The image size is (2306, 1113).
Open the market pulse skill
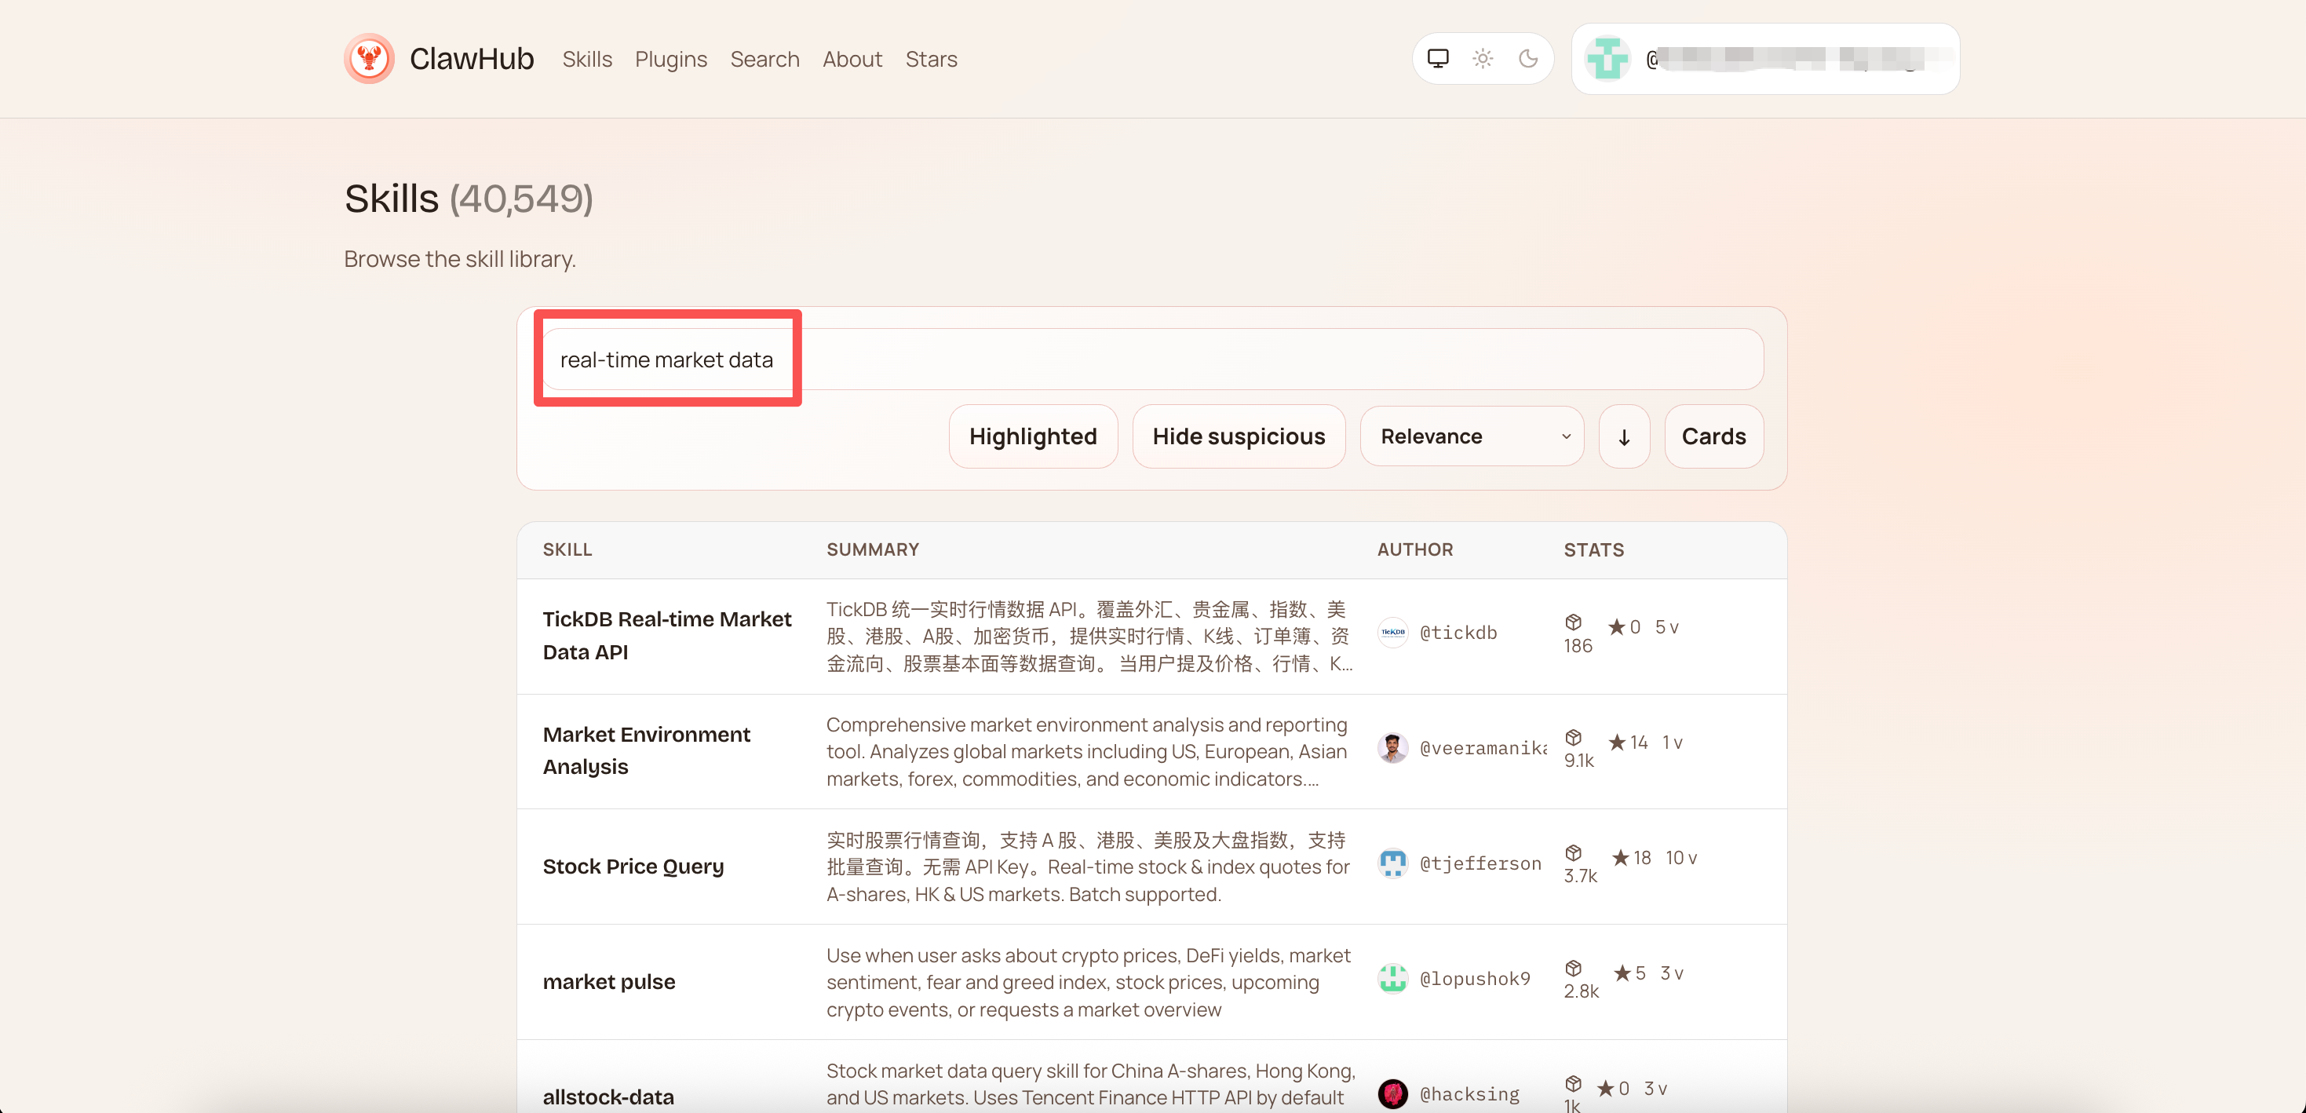[609, 982]
